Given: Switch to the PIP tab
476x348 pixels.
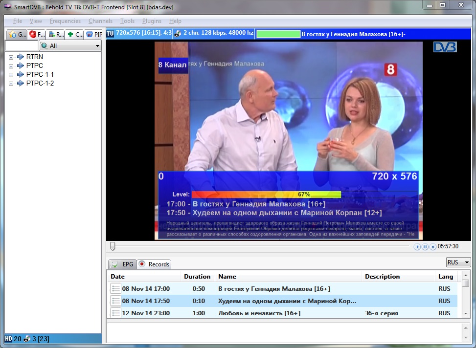Looking at the screenshot, I should (x=93, y=35).
